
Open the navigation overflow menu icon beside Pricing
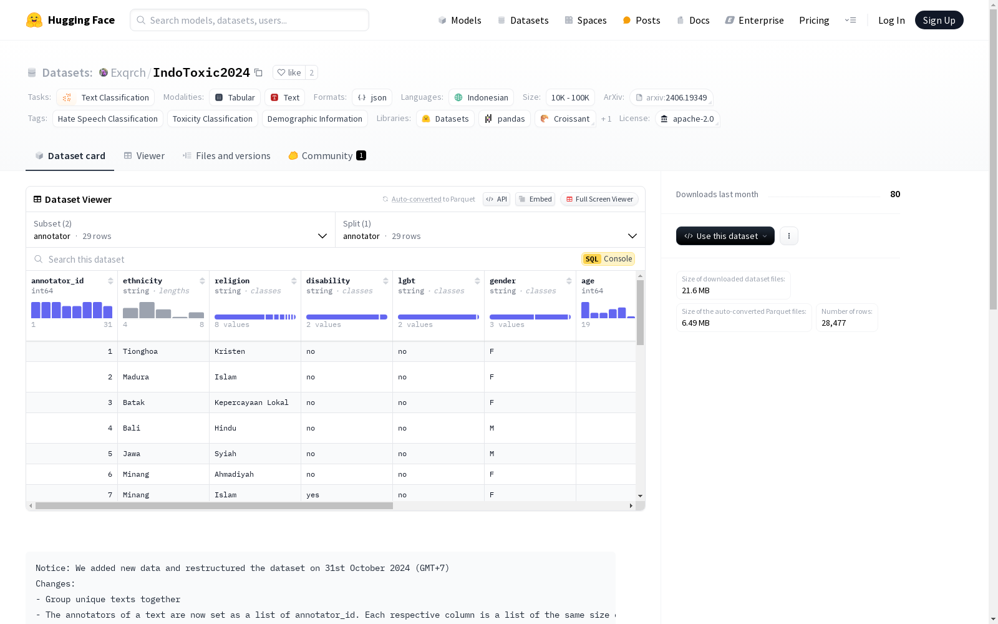(x=850, y=20)
